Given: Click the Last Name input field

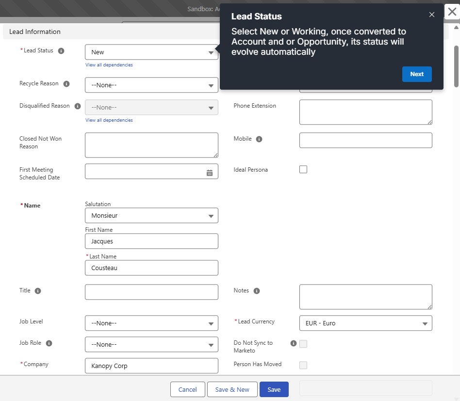Looking at the screenshot, I should point(151,268).
